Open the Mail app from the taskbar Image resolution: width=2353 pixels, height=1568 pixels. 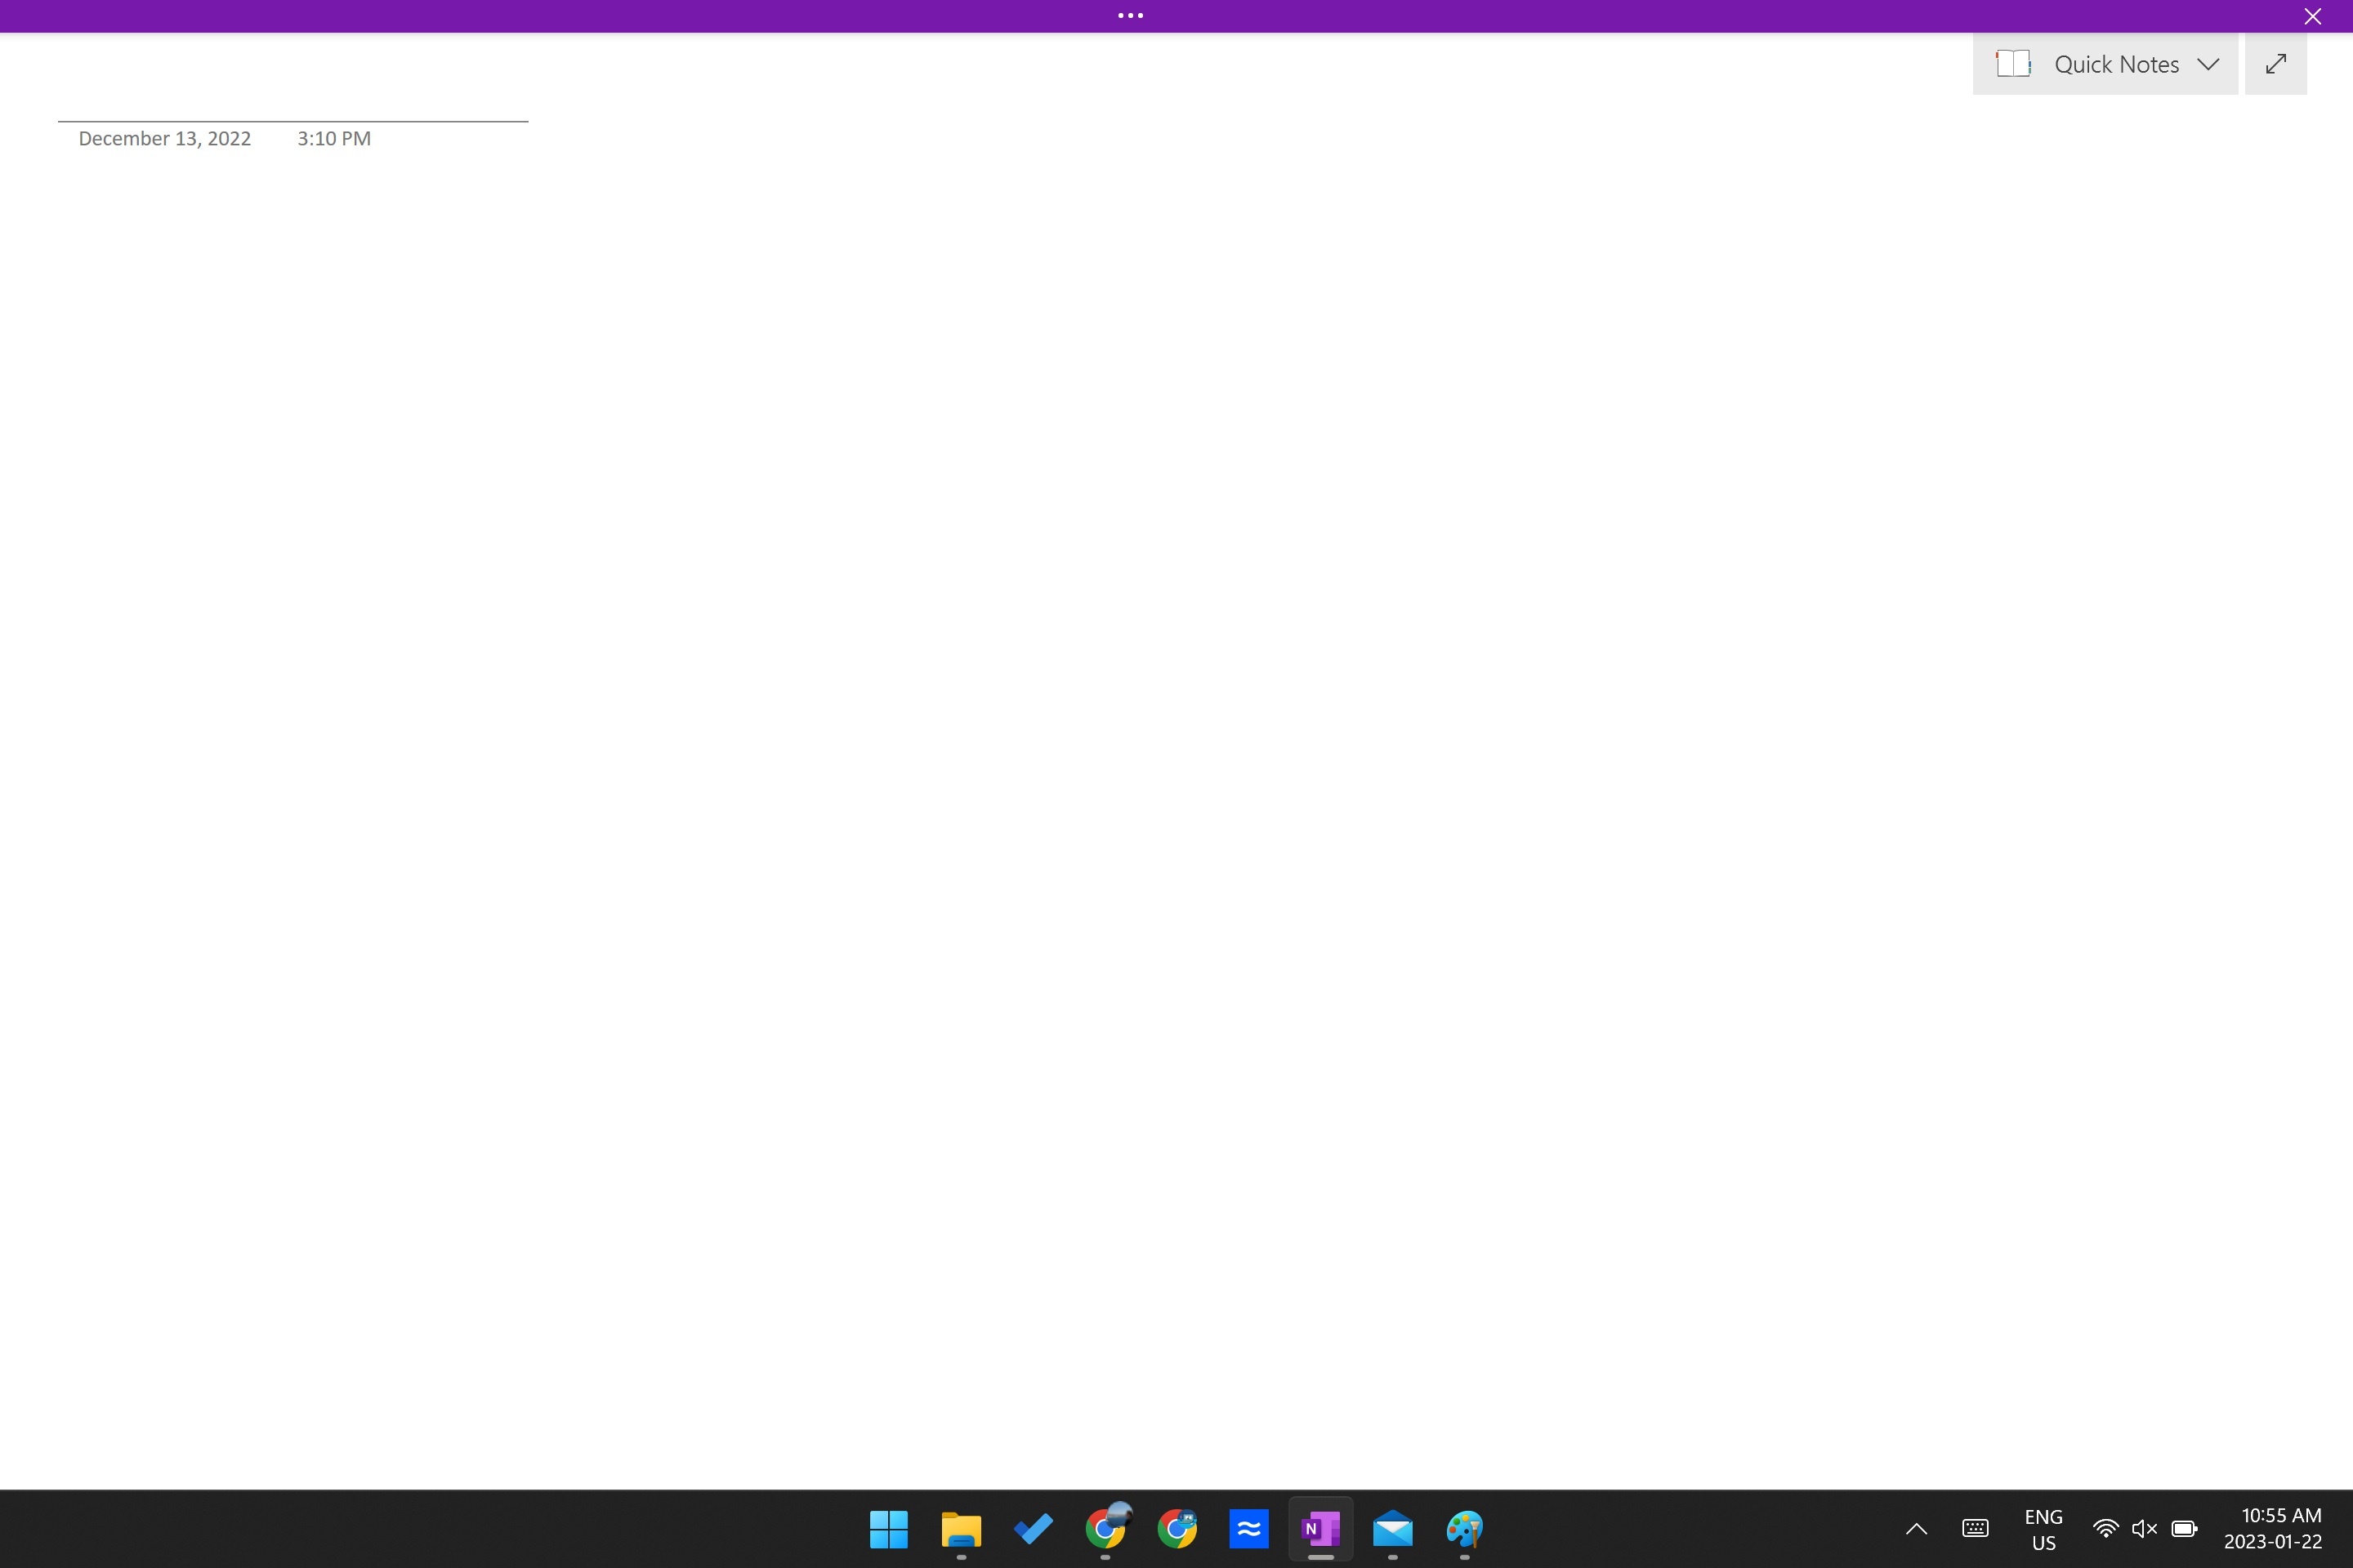(1392, 1529)
